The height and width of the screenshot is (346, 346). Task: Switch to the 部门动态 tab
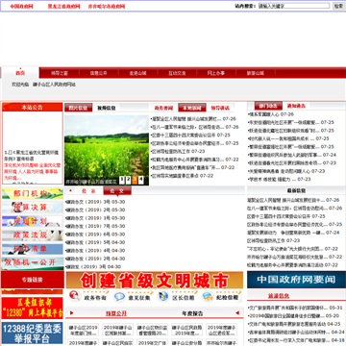pyautogui.click(x=268, y=106)
